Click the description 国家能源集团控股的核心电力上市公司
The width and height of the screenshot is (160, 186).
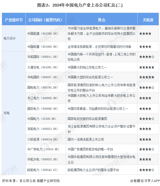point(102,87)
